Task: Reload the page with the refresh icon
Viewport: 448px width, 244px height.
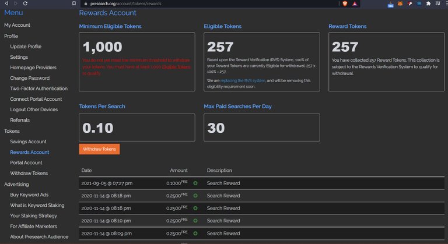Action: pyautogui.click(x=25, y=3)
